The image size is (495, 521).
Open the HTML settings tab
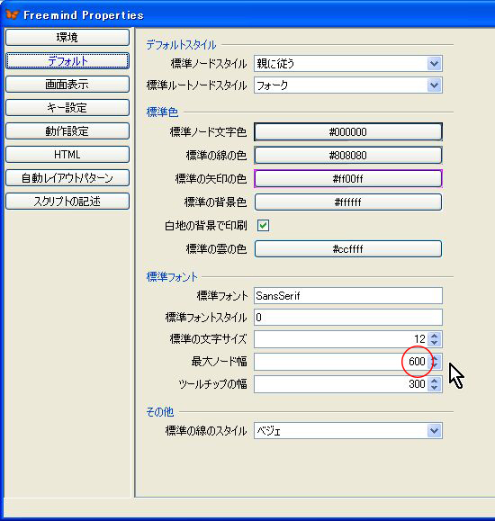pyautogui.click(x=67, y=155)
